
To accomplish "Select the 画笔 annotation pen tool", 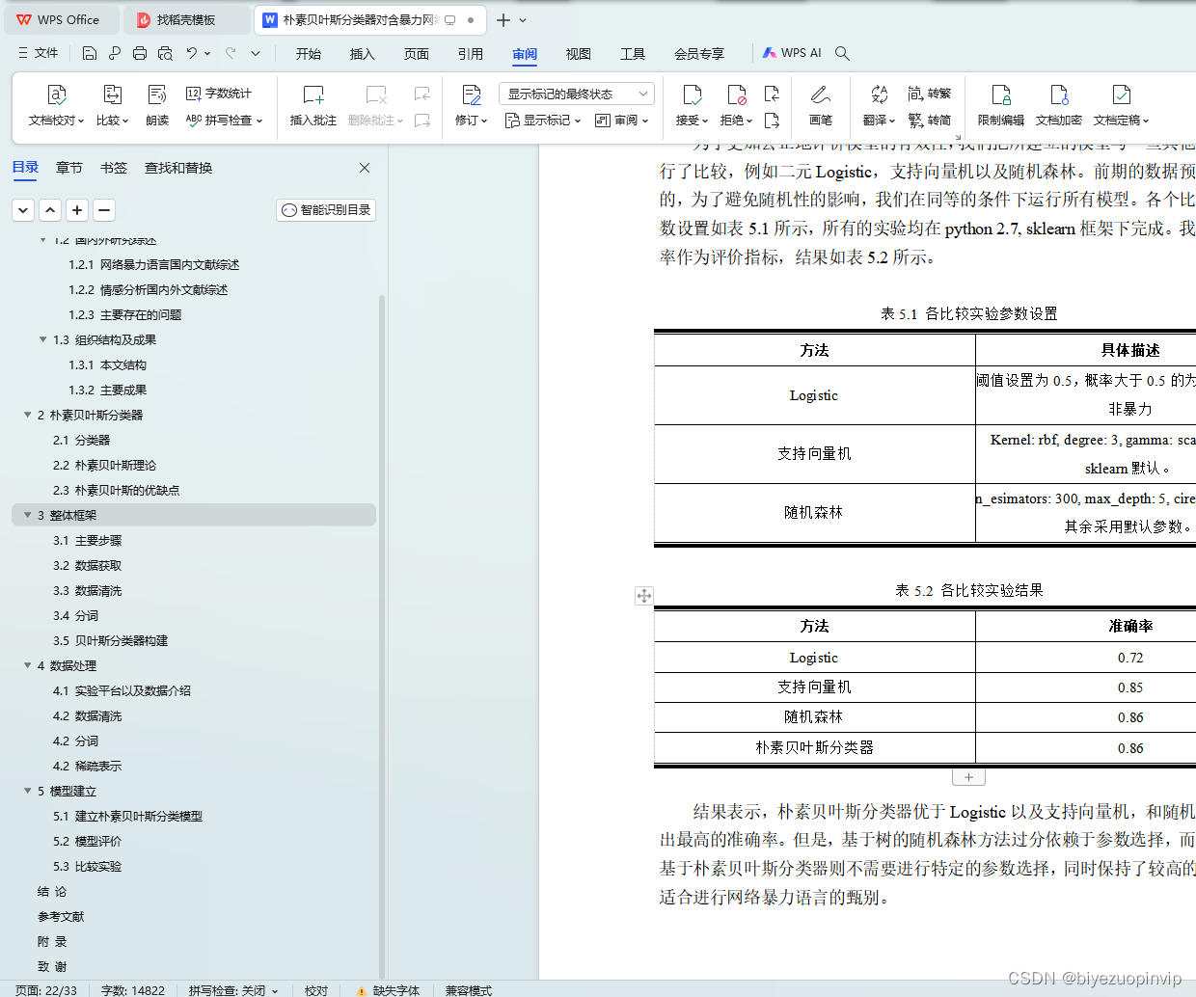I will (821, 106).
